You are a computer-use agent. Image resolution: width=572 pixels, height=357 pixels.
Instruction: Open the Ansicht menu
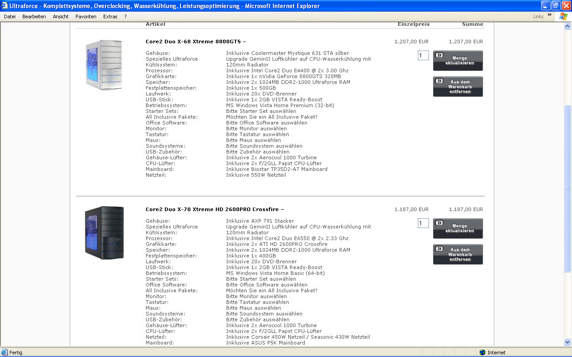tap(61, 17)
